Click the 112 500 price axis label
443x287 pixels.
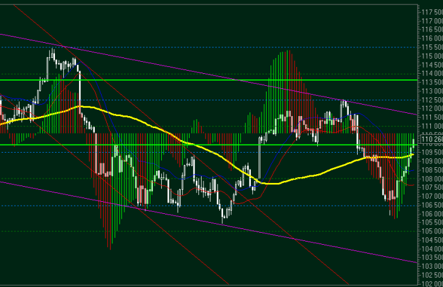point(432,100)
